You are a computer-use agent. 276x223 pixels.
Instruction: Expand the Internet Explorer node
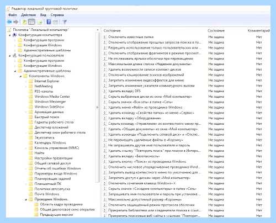pyautogui.click(x=26, y=81)
